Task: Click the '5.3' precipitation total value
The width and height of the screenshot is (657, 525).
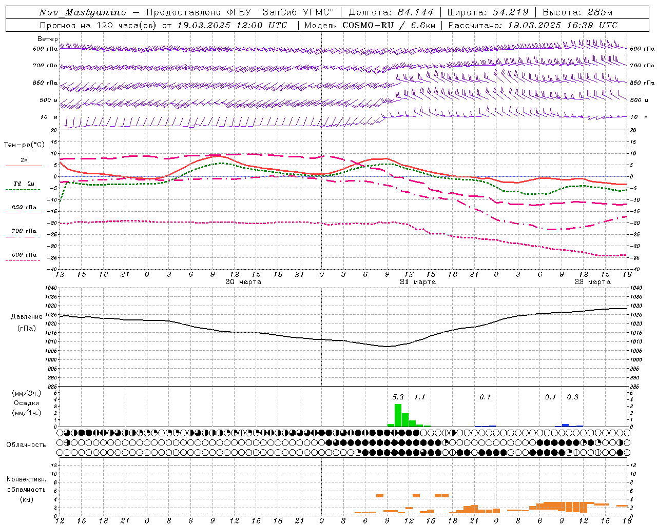Action: [x=398, y=397]
